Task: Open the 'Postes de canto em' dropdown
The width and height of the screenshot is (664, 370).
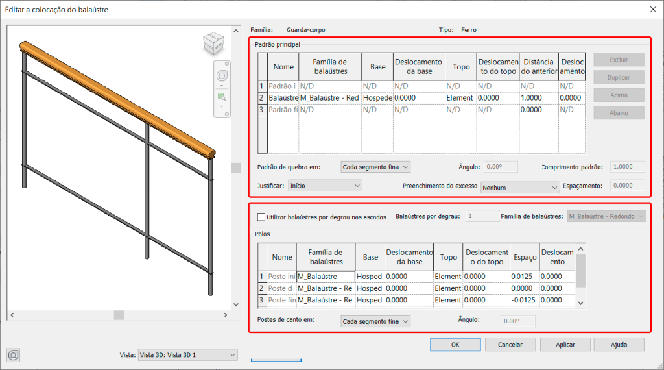Action: tap(375, 321)
